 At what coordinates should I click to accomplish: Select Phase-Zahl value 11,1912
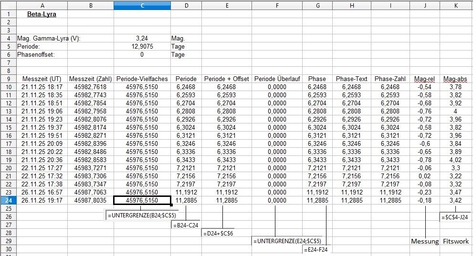pos(390,192)
